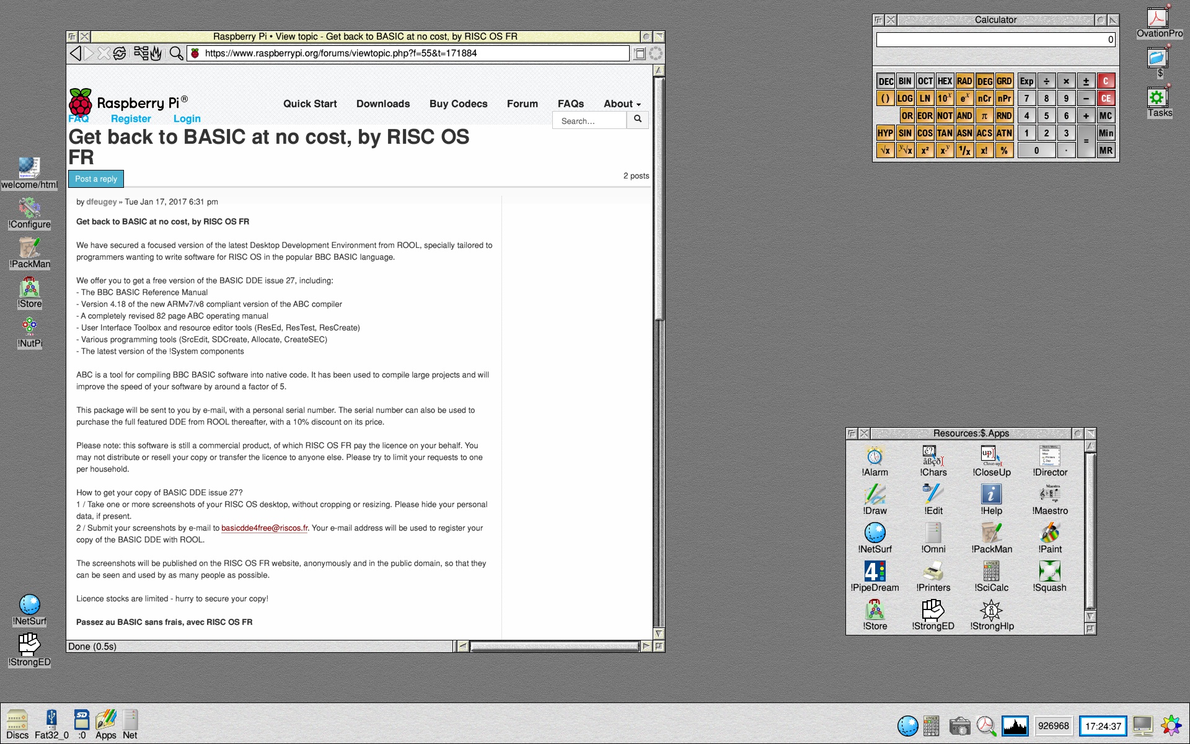Click the OvationPro icon on the desktop

click(1159, 22)
